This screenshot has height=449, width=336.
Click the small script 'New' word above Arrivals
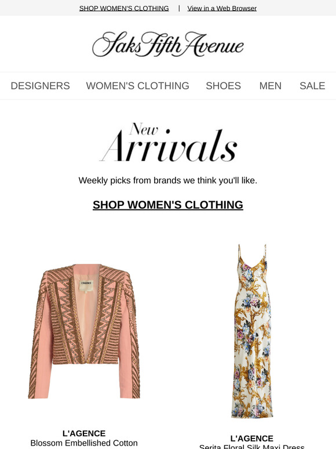pyautogui.click(x=144, y=129)
